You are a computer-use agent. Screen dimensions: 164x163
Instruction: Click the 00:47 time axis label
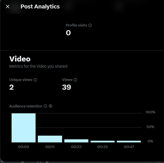pyautogui.click(x=129, y=147)
